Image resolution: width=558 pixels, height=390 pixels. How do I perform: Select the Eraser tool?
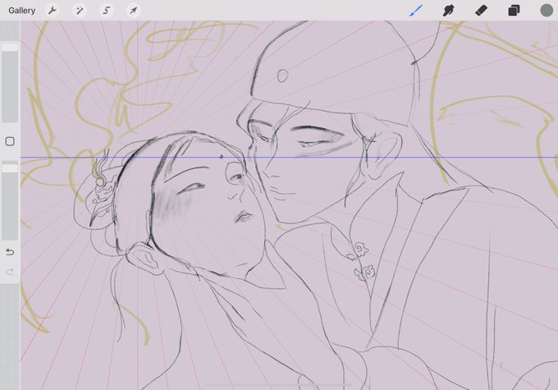click(x=481, y=11)
